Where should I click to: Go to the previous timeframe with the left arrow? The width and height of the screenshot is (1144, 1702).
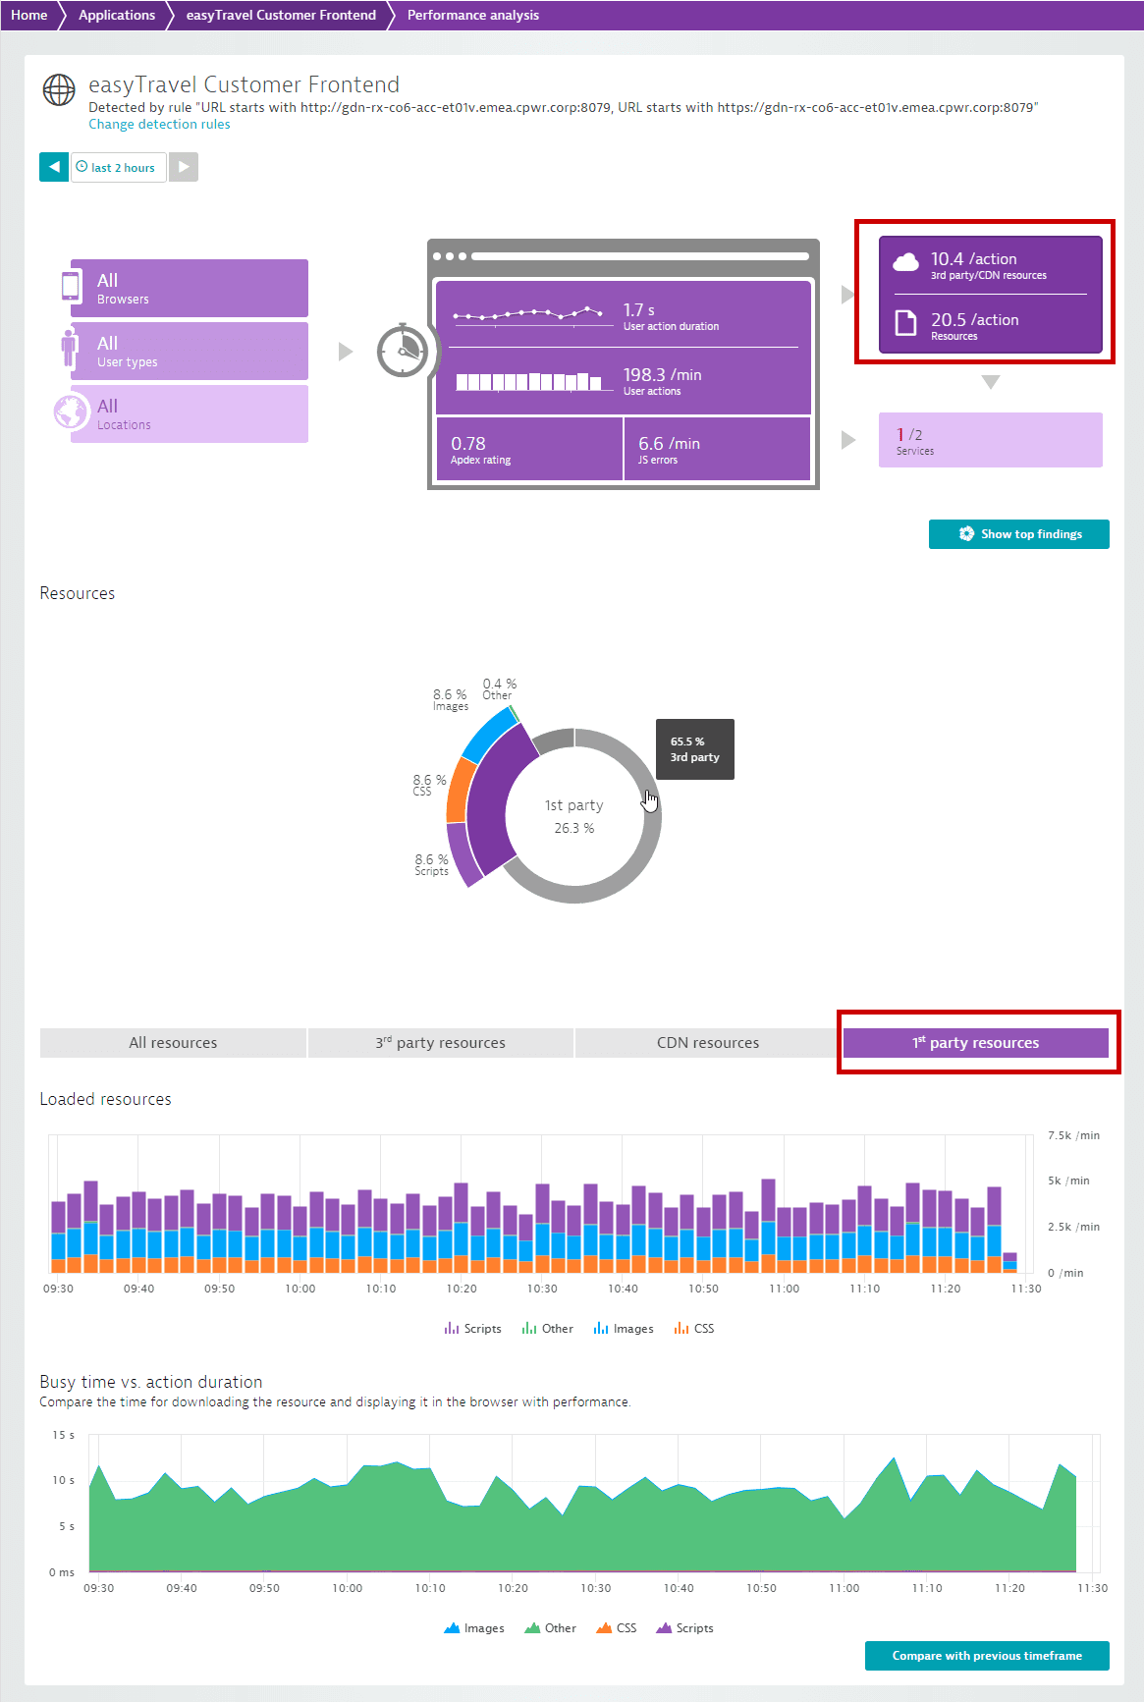(54, 167)
